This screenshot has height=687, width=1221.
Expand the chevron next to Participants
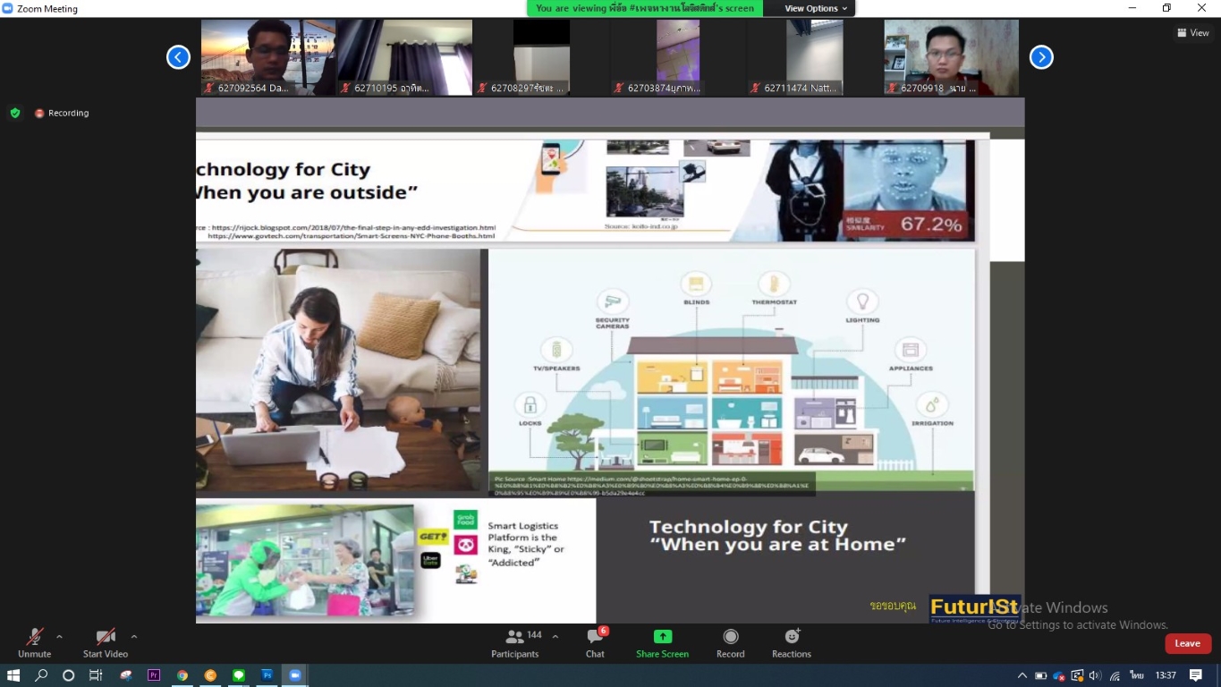click(x=555, y=637)
